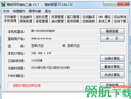Viewport: 131px width, 99px height.
Task: Switch to the 进程管理 tab
Action: pyautogui.click(x=42, y=21)
